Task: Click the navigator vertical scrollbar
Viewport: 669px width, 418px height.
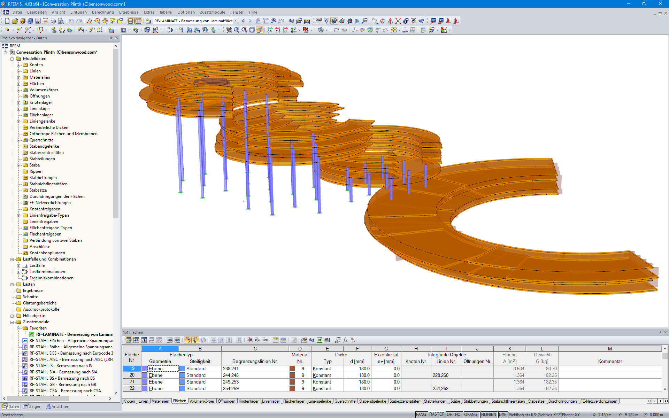Action: (116, 133)
